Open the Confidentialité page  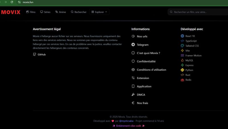143,61
